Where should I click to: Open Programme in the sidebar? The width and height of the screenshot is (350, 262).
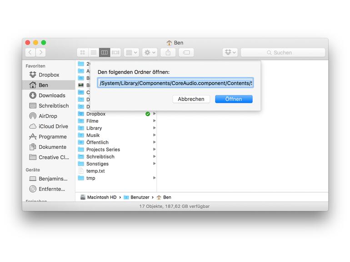click(49, 137)
